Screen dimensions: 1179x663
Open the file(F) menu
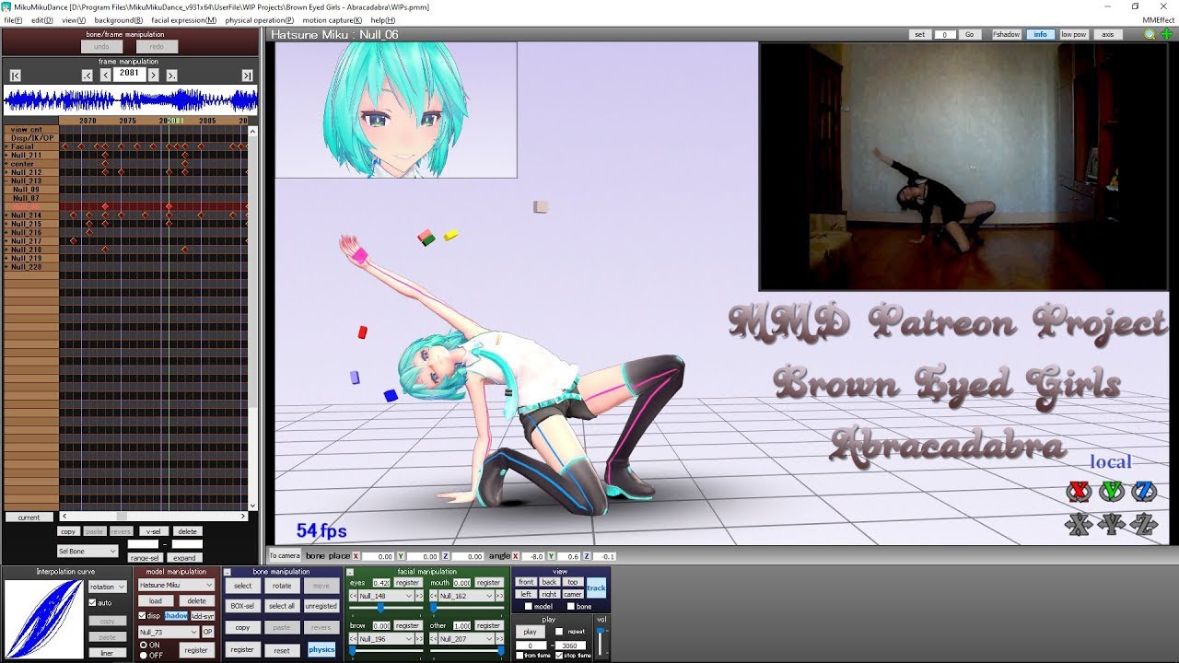pyautogui.click(x=13, y=19)
